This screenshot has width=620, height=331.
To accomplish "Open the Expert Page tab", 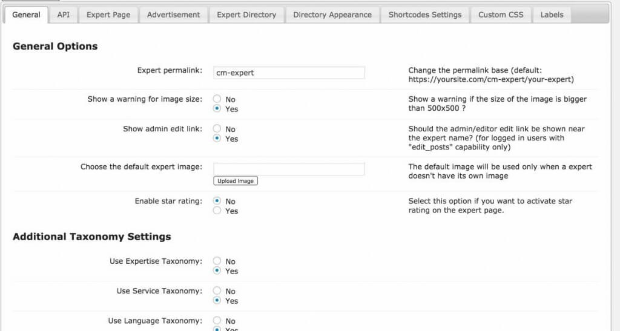I will point(108,15).
